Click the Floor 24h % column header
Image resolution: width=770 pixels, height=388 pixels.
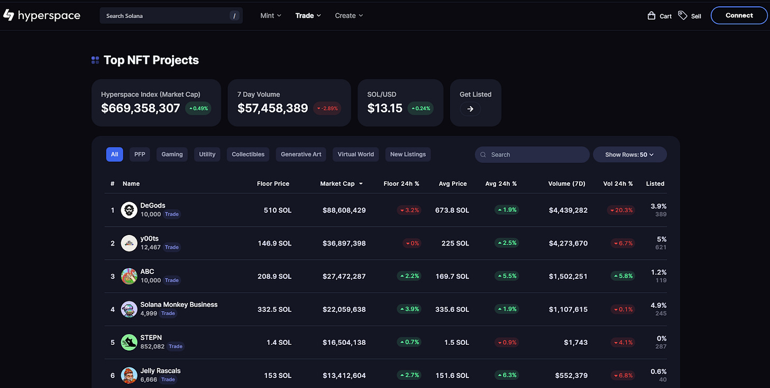pyautogui.click(x=401, y=184)
